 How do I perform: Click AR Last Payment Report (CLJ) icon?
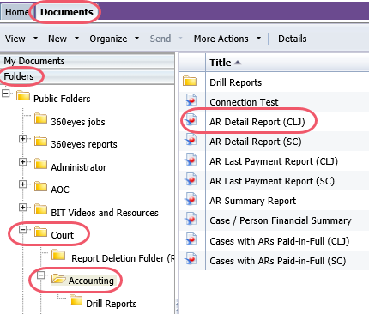[x=191, y=160]
